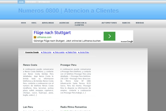Click the site title Numeros 0800 | Atencion a Clientes
166x111 pixels.
coord(69,11)
